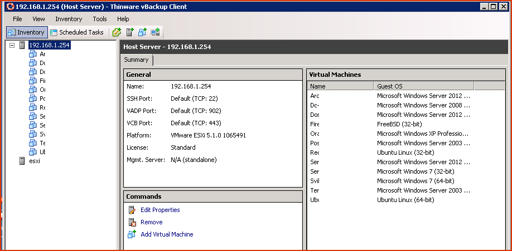Click the Edit Properties pencil icon
The width and height of the screenshot is (512, 251).
coord(132,210)
